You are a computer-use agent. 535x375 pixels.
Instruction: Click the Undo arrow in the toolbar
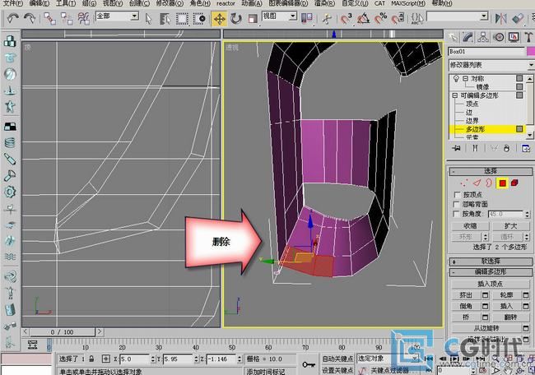coord(12,18)
